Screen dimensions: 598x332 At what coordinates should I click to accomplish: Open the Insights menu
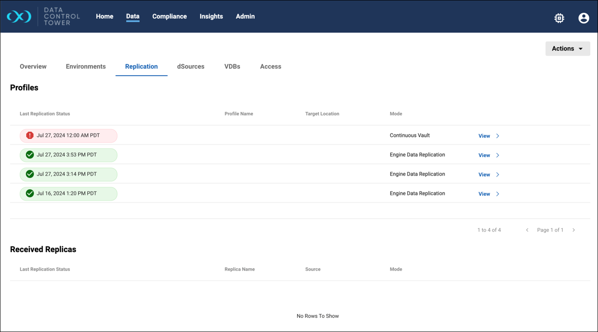tap(211, 17)
